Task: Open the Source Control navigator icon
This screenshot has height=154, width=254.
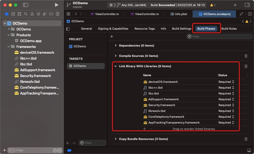Action: pos(13,14)
